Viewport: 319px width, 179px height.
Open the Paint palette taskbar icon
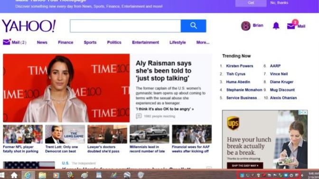click(x=84, y=175)
